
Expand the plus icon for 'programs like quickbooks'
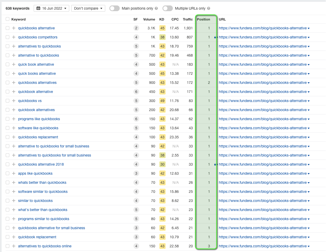14,119
